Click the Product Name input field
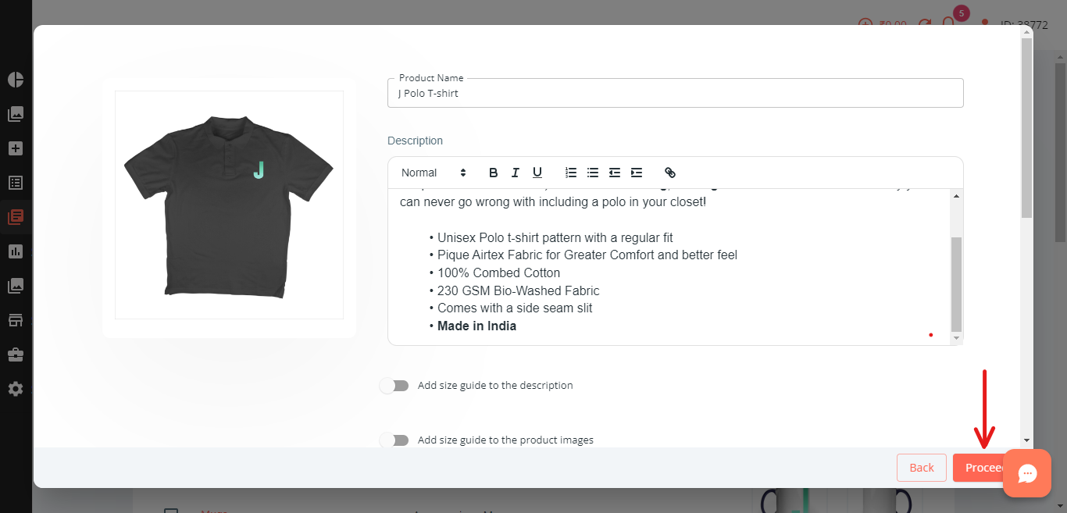 [x=676, y=93]
